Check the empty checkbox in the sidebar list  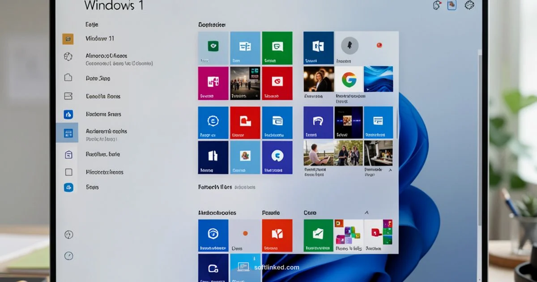[69, 172]
